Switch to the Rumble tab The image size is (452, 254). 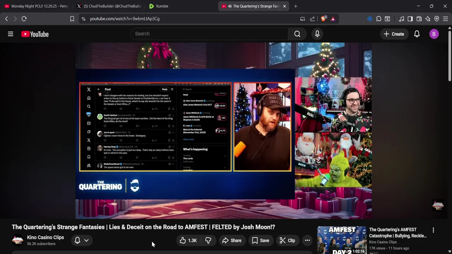[x=181, y=6]
